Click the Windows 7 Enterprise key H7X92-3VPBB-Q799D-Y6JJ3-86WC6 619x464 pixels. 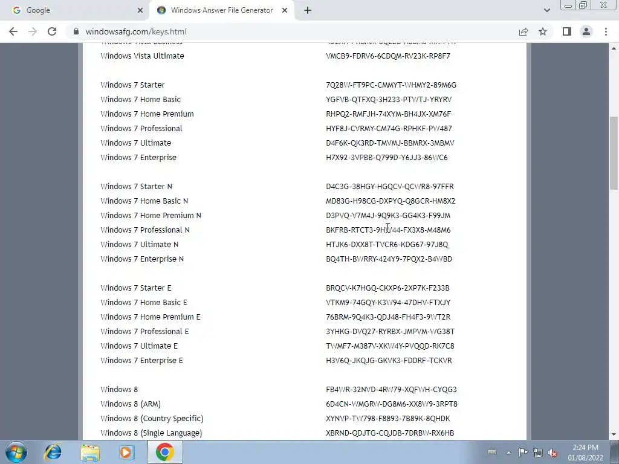387,158
